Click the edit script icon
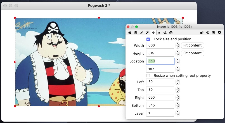225x123 pixels. click(x=208, y=33)
